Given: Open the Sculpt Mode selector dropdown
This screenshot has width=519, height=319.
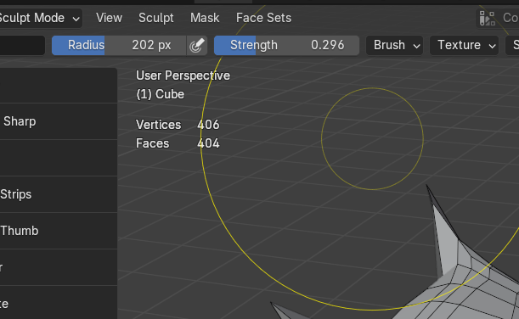Looking at the screenshot, I should [x=40, y=18].
